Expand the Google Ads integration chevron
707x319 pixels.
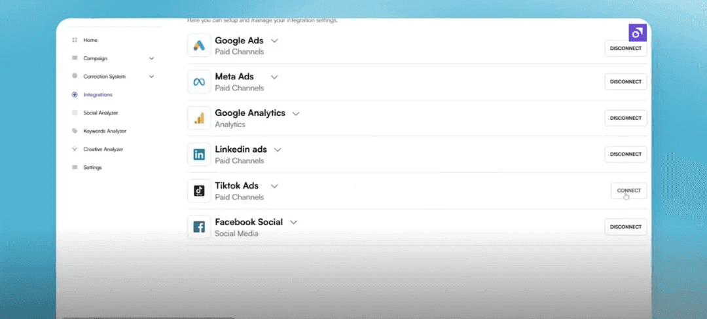tap(274, 41)
